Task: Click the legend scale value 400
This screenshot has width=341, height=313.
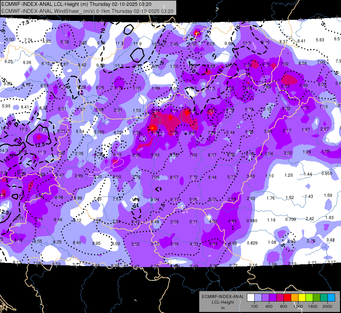Action: [x=269, y=306]
